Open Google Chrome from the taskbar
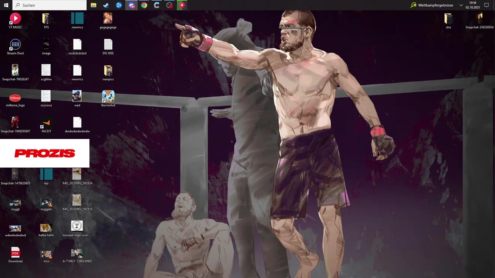495x278 pixels. click(144, 5)
